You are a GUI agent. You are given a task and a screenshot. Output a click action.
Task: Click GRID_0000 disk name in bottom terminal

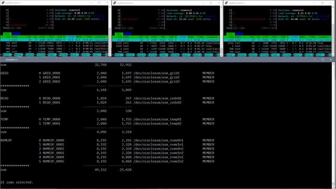(51, 73)
